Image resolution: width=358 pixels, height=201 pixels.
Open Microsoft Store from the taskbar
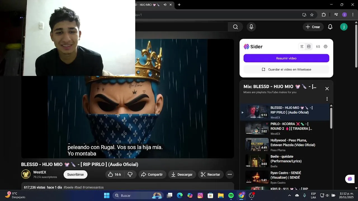(x=210, y=195)
